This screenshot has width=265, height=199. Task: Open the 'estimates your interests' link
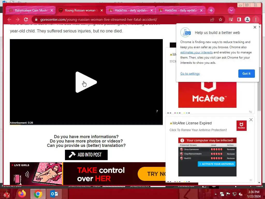click(x=196, y=52)
